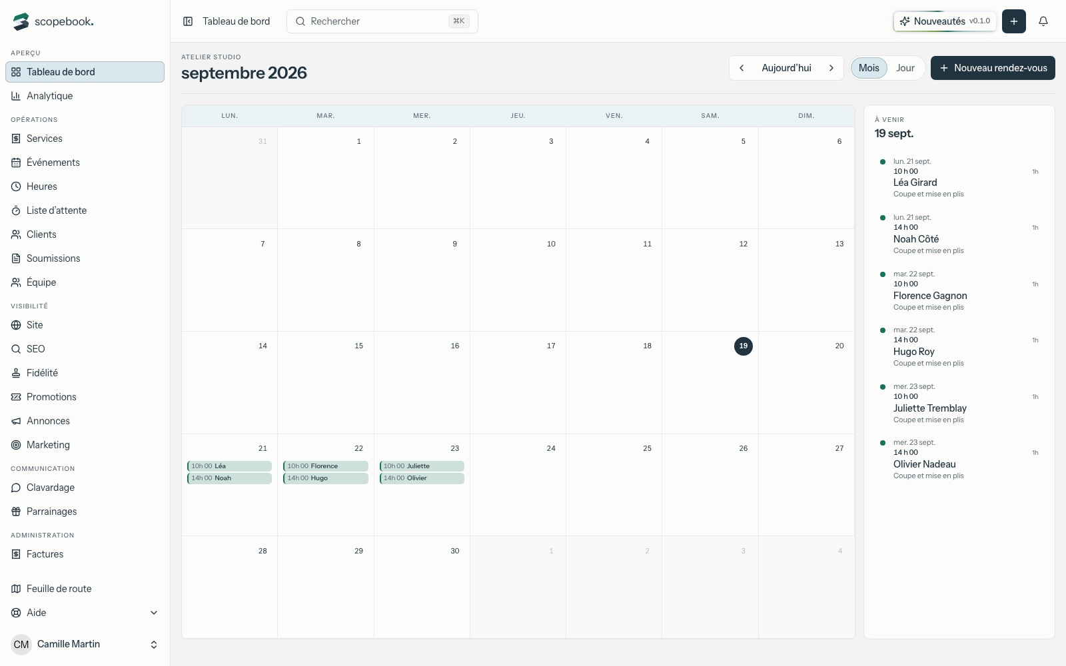Open Services in the sidebar
This screenshot has height=666, width=1066.
(x=85, y=139)
